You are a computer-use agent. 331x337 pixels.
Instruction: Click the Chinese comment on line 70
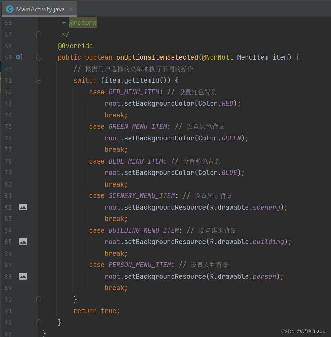(x=133, y=69)
